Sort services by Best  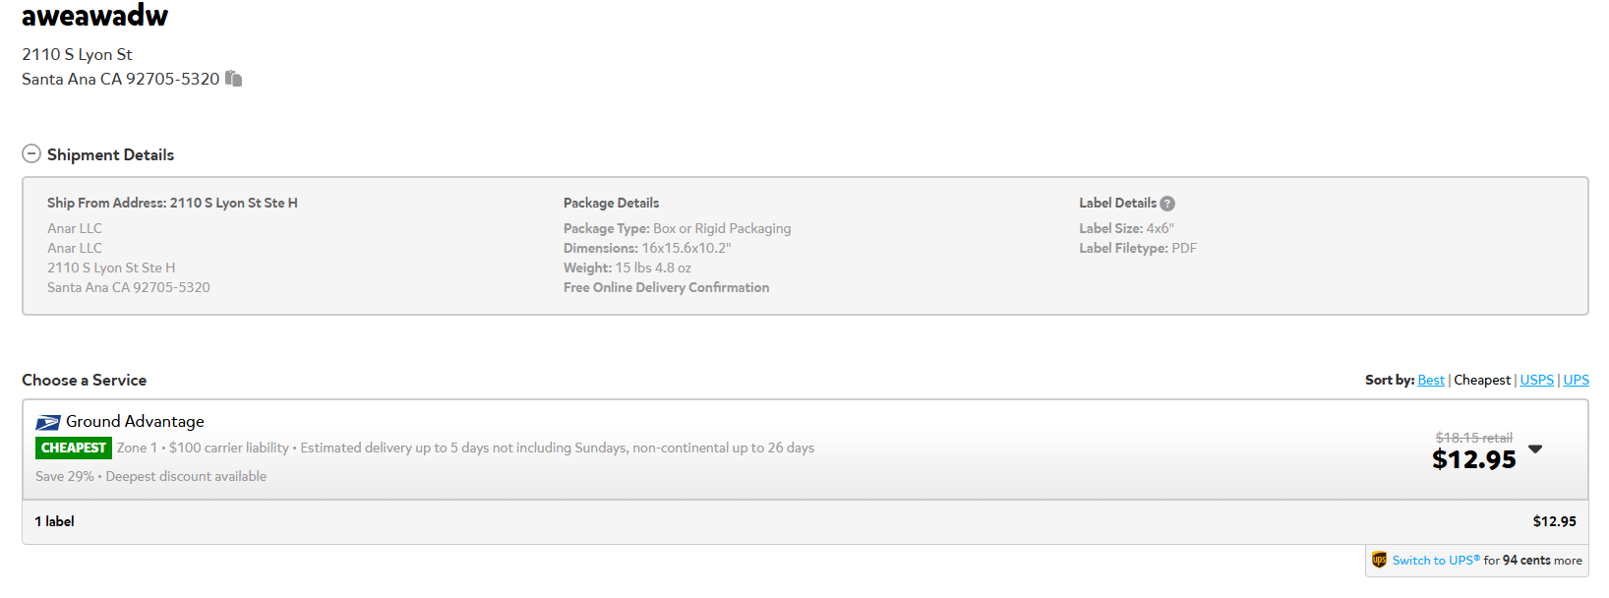coord(1431,380)
